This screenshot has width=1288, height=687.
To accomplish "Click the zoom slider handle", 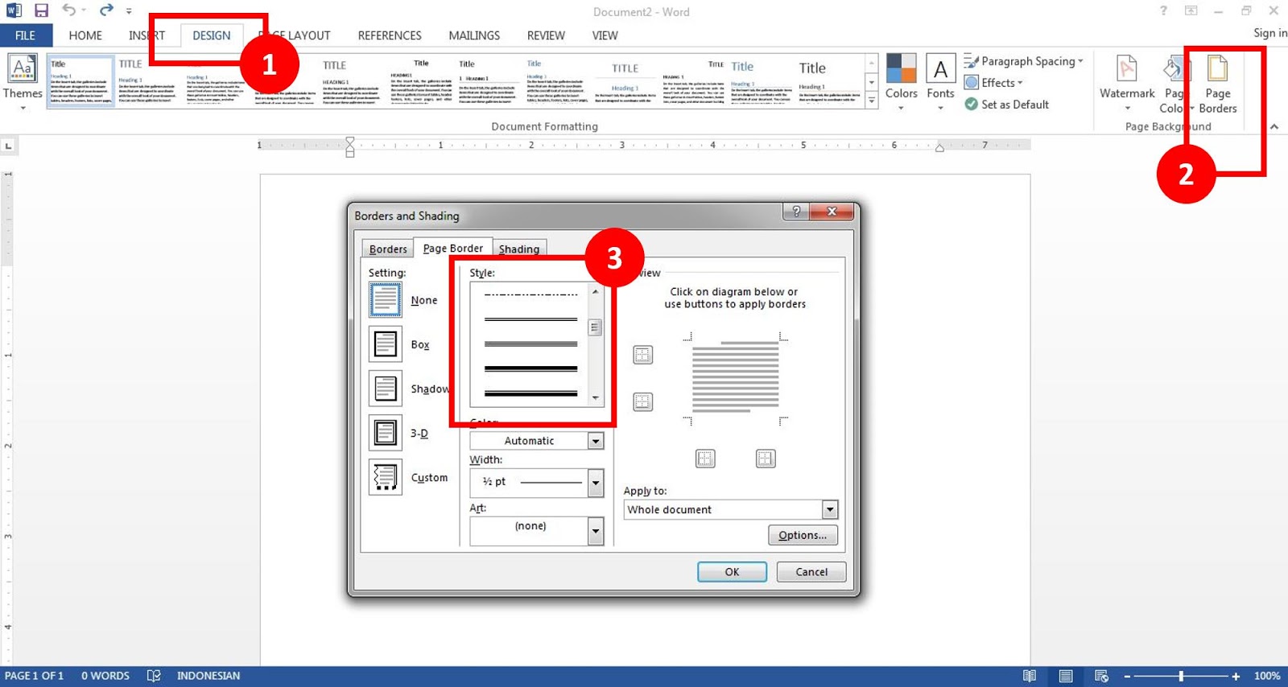I will pos(1181,676).
